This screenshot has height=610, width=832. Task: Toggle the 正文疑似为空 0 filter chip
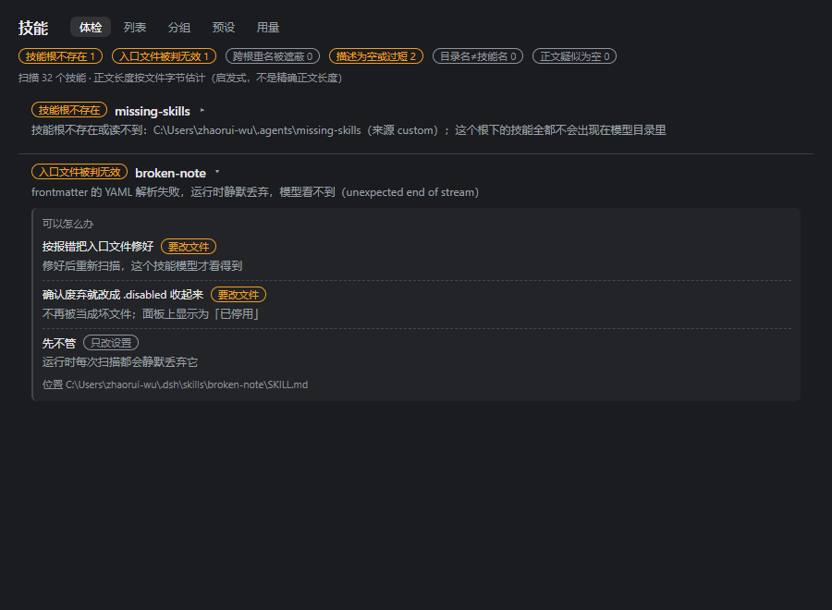[575, 56]
